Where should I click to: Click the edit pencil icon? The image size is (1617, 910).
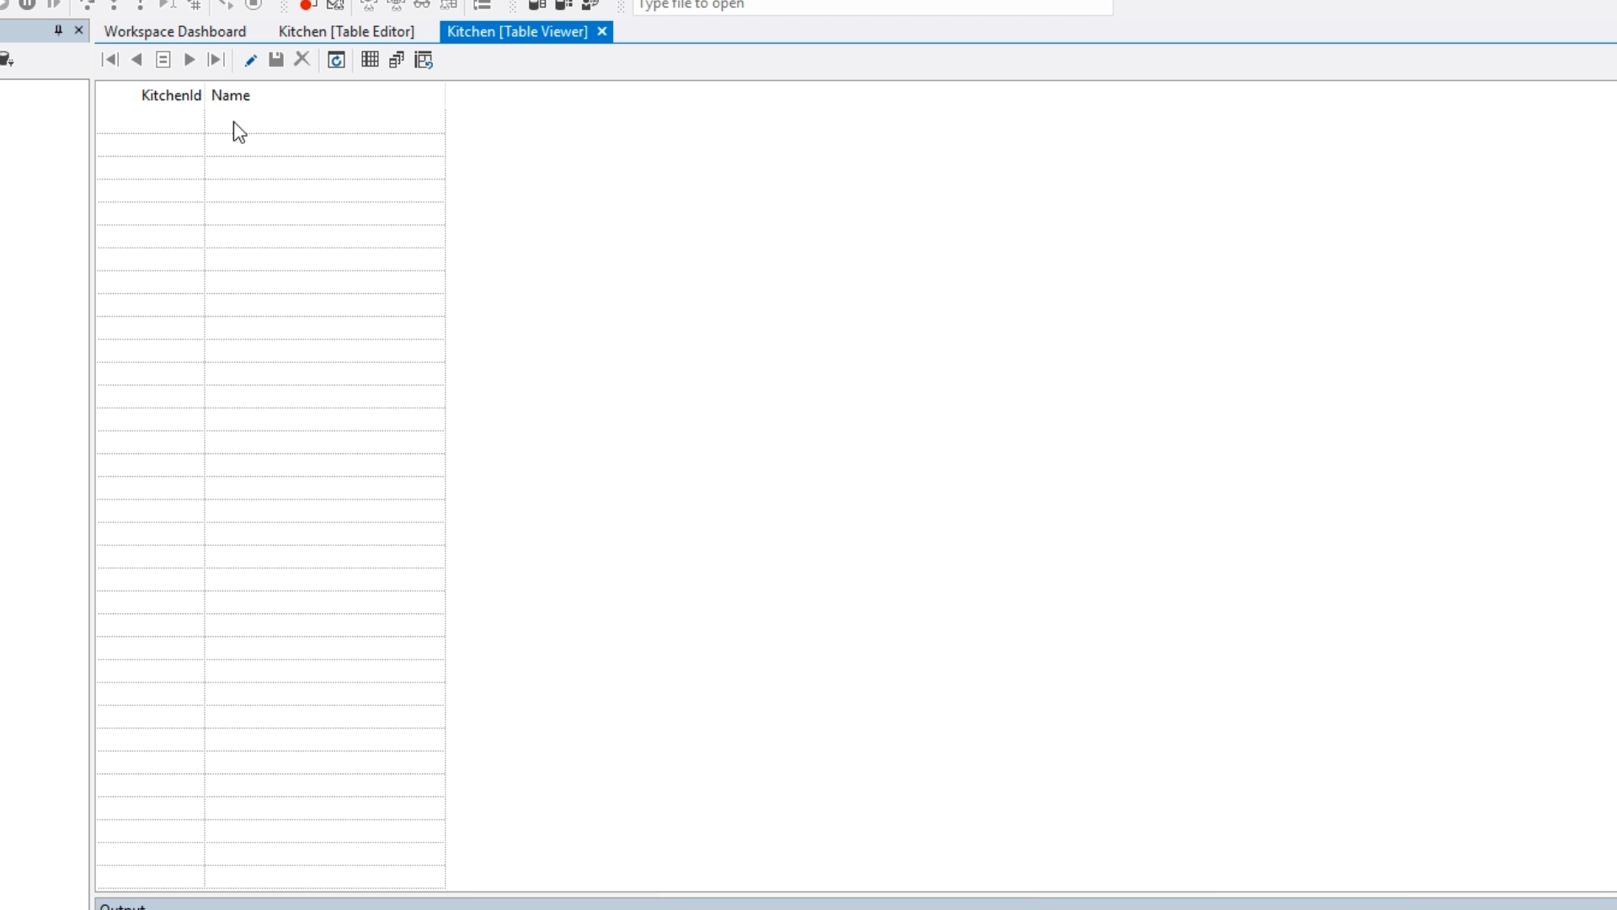click(250, 60)
